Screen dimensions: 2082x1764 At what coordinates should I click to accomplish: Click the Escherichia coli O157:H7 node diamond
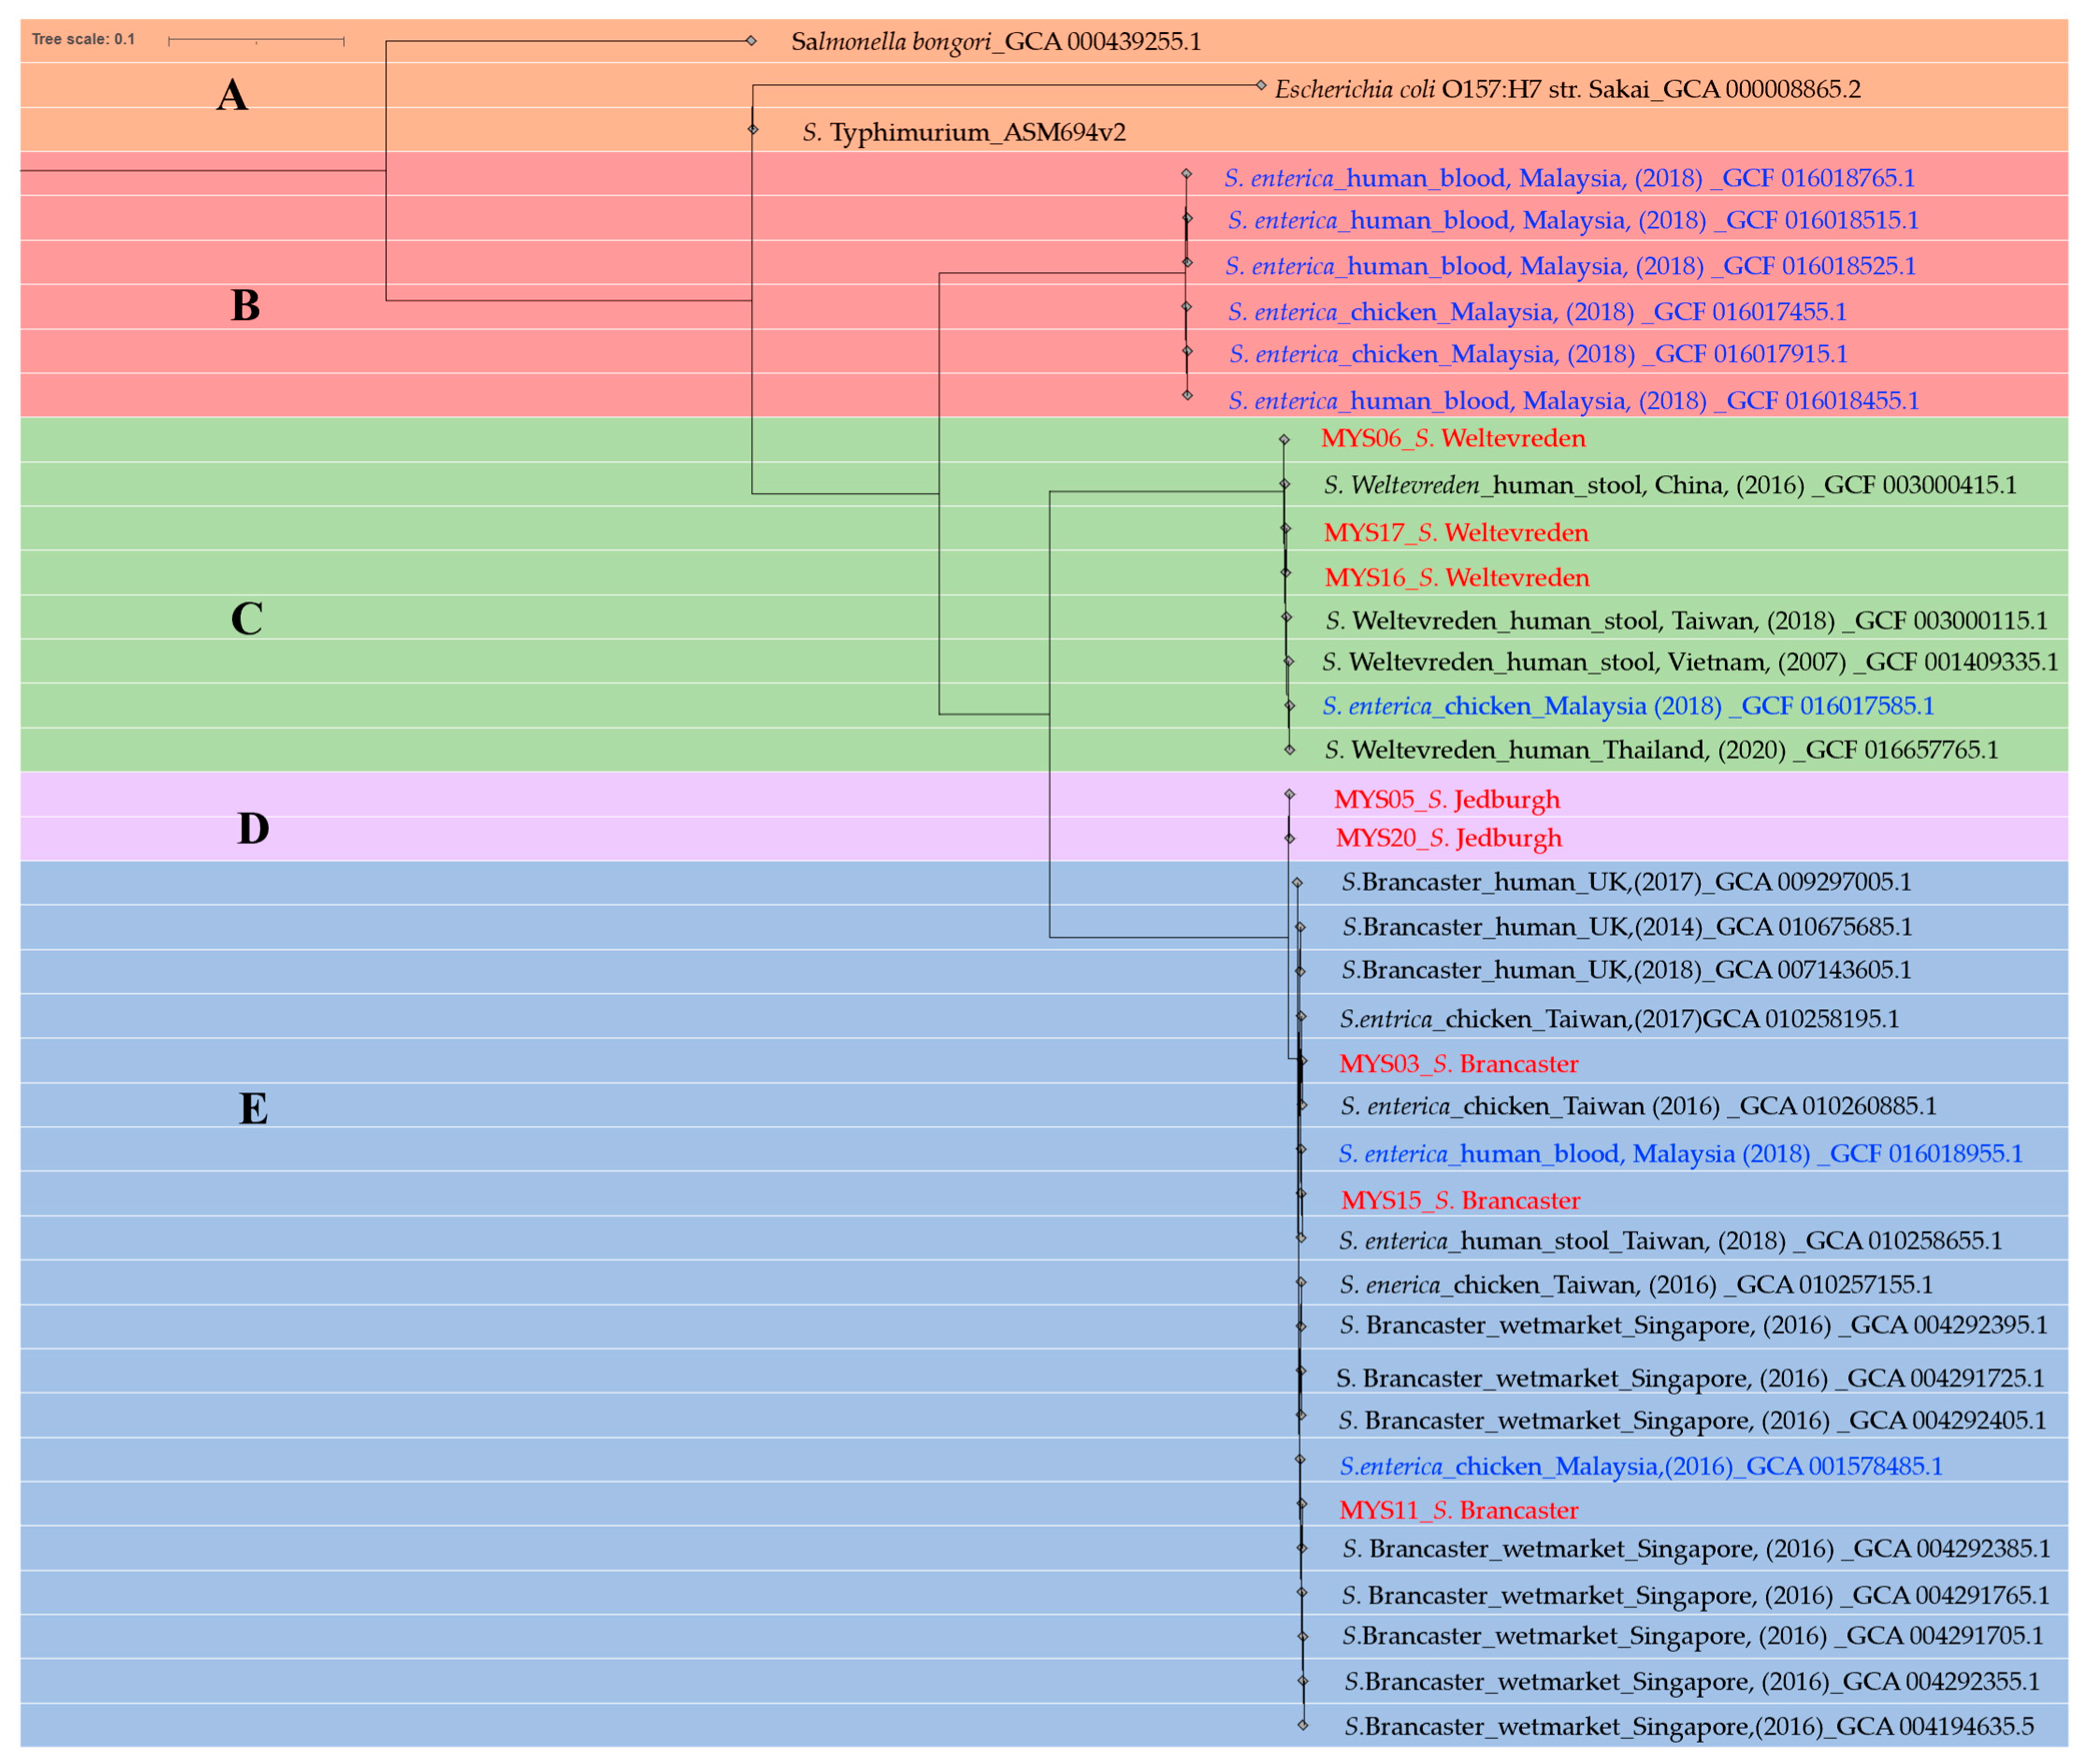click(x=1260, y=86)
